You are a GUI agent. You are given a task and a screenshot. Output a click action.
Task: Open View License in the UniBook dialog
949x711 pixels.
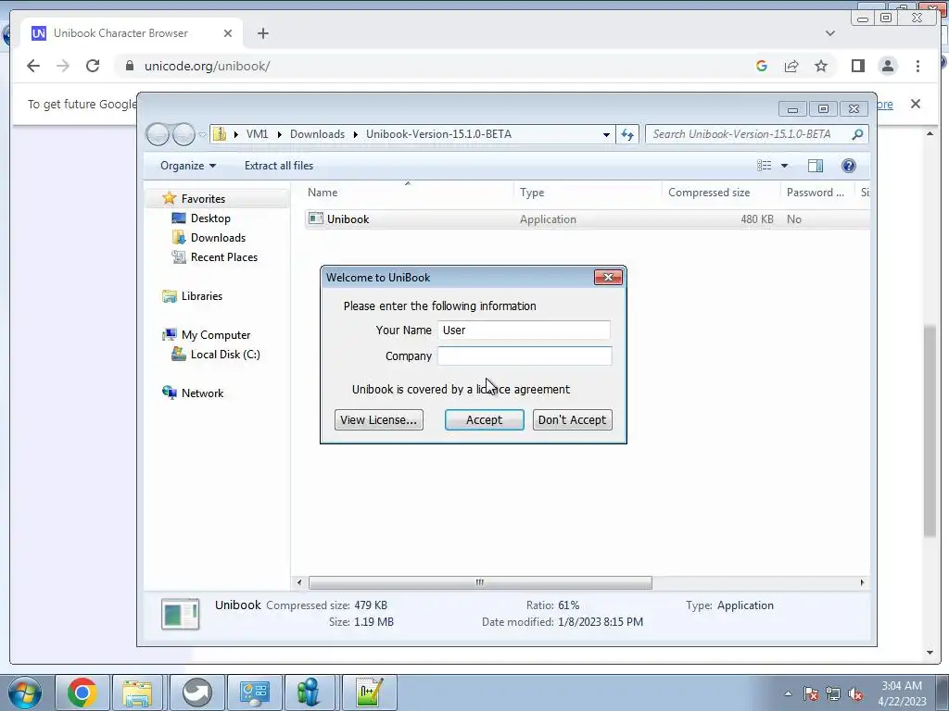[378, 419]
